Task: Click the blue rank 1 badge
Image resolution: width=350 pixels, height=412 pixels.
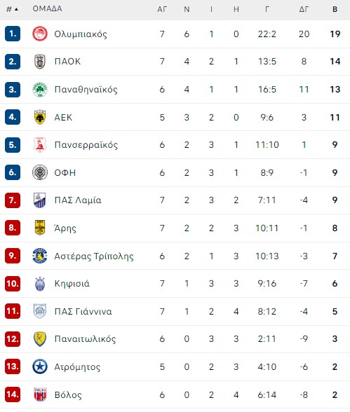Action: (x=13, y=34)
